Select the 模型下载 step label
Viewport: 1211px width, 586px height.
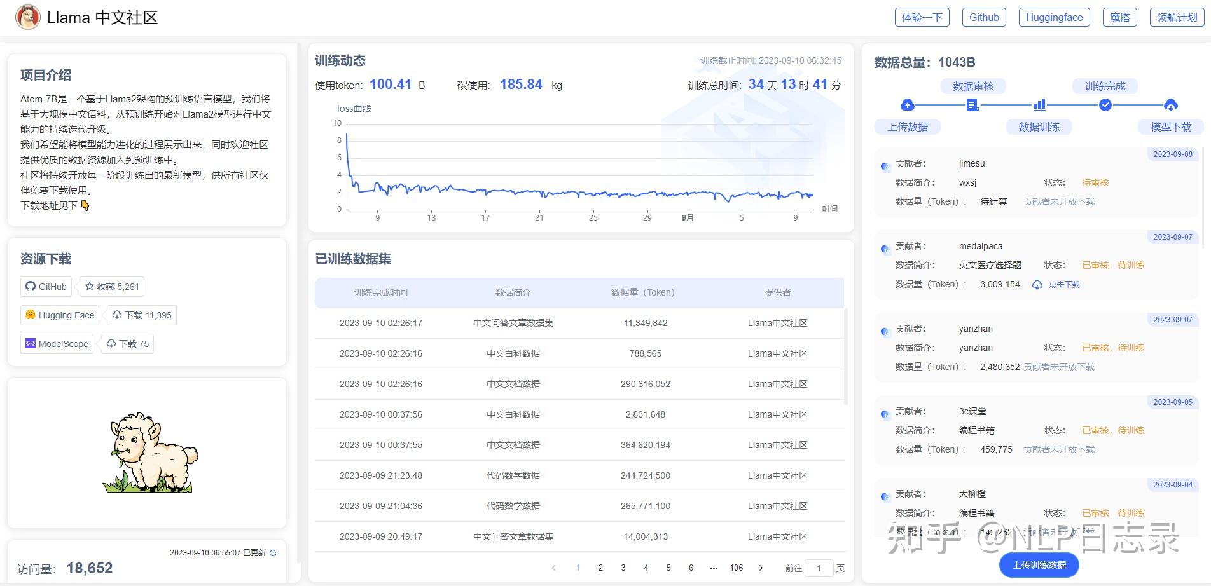coord(1171,127)
